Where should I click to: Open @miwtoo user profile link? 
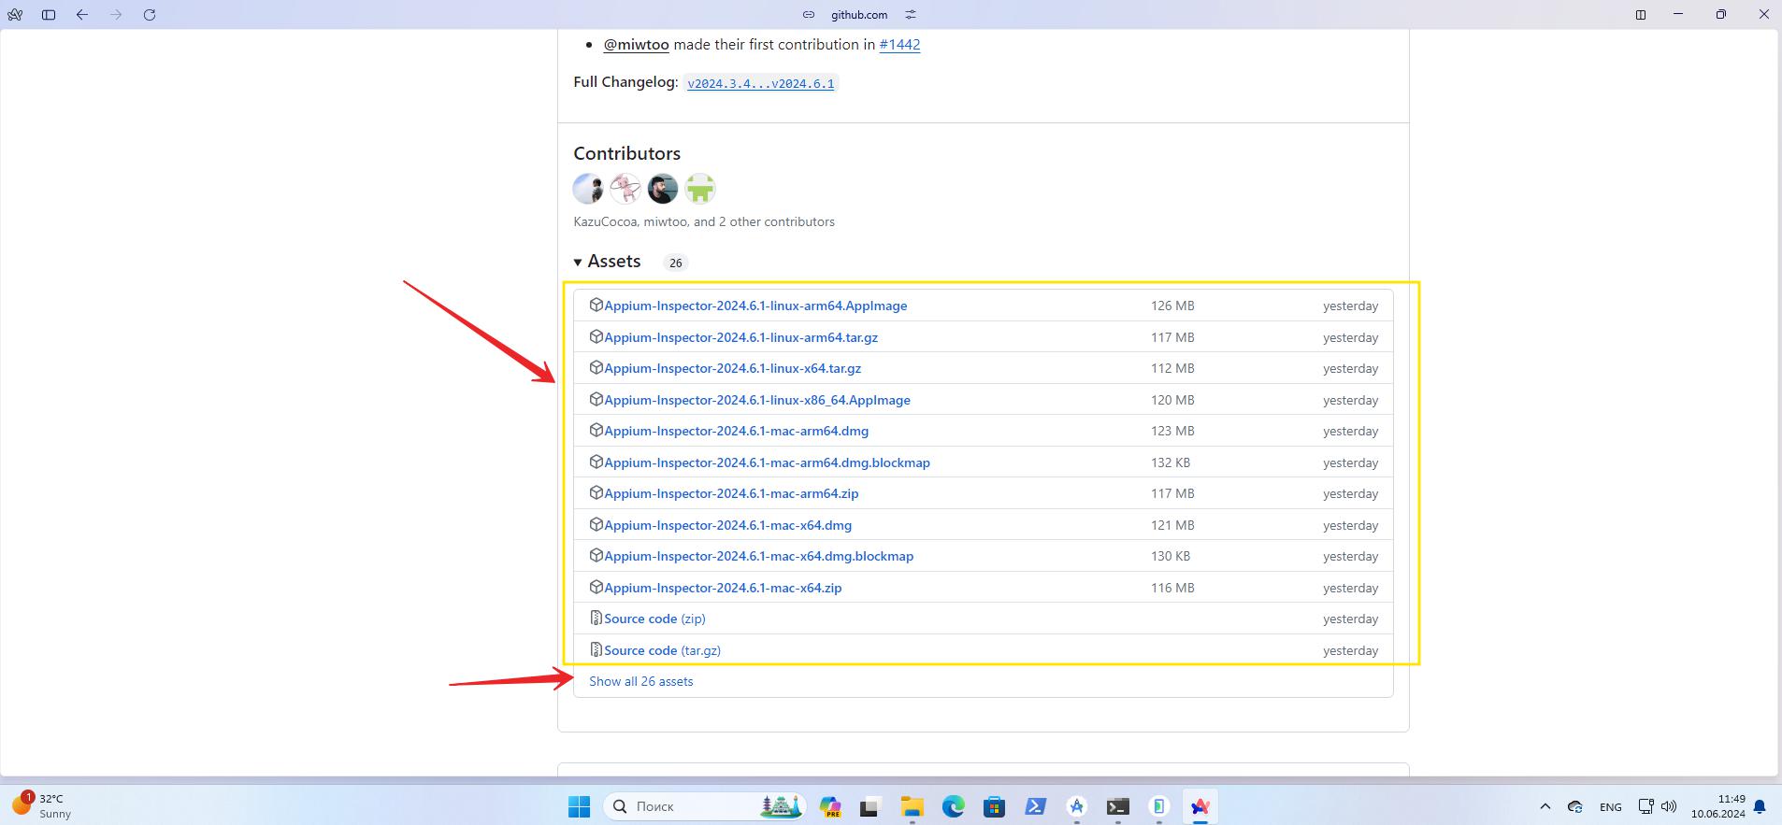tap(636, 44)
